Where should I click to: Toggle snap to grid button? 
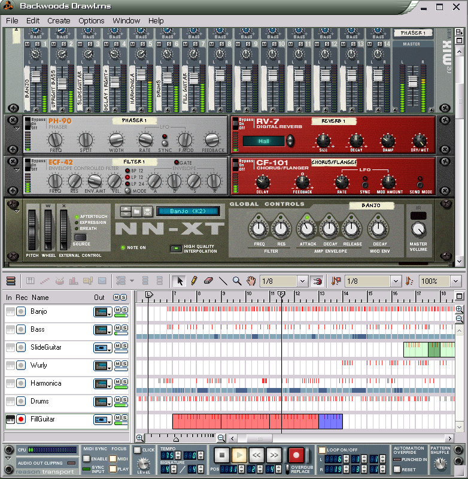click(x=317, y=281)
